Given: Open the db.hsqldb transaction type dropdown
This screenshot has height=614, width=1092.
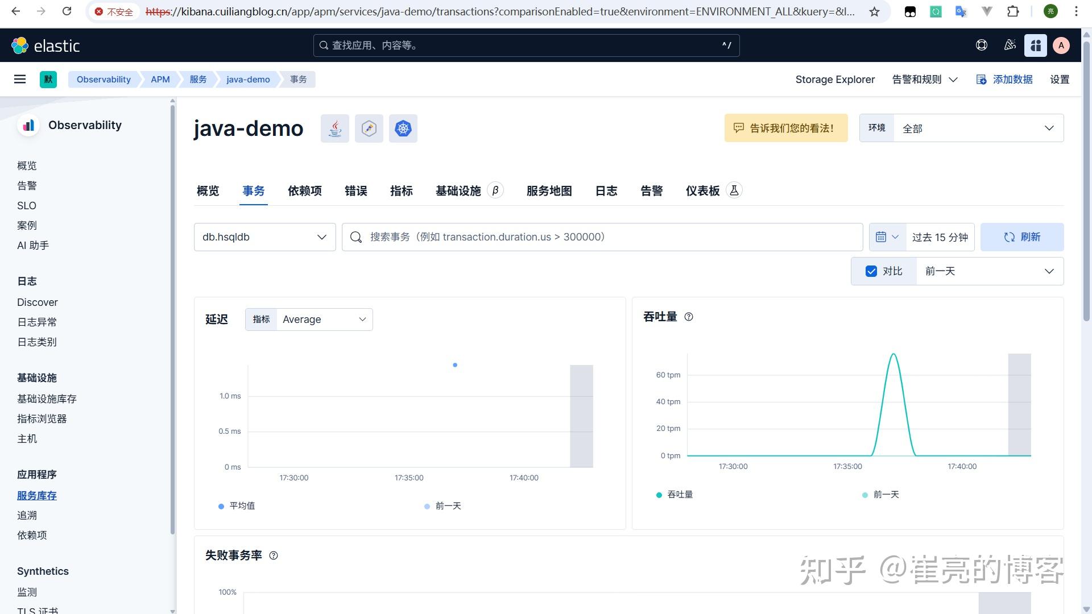Looking at the screenshot, I should tap(264, 237).
